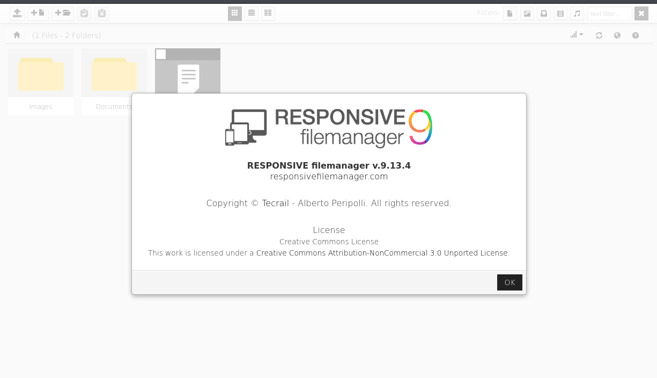657x378 pixels.
Task: Click the help question mark icon
Action: point(636,35)
